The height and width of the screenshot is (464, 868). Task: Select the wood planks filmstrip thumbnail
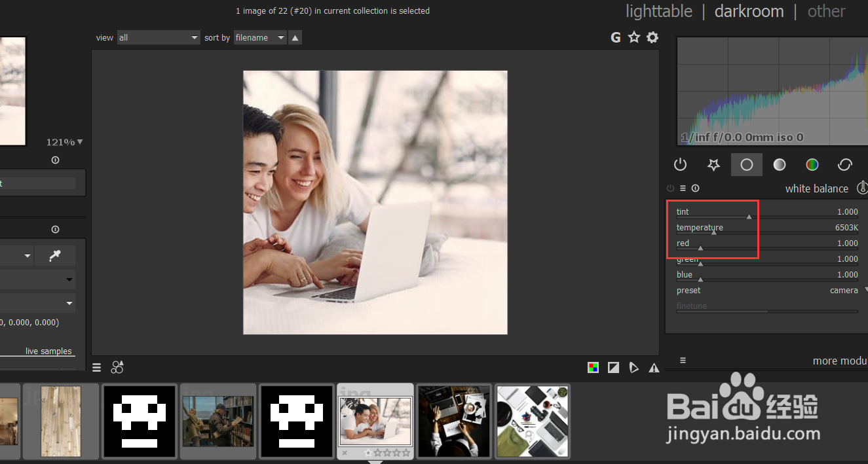coord(61,421)
